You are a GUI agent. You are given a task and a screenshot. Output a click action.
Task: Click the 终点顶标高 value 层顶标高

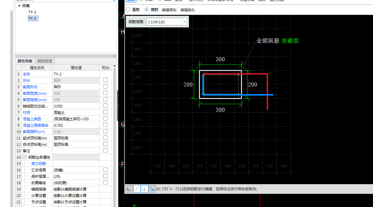76,144
